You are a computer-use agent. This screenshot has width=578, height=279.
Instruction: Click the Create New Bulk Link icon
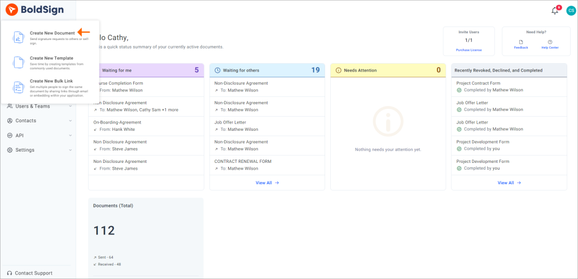click(x=19, y=87)
